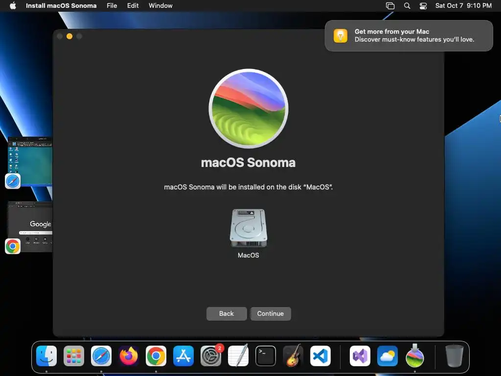Launch GarageBand from the Dock
The image size is (501, 376).
pyautogui.click(x=293, y=356)
